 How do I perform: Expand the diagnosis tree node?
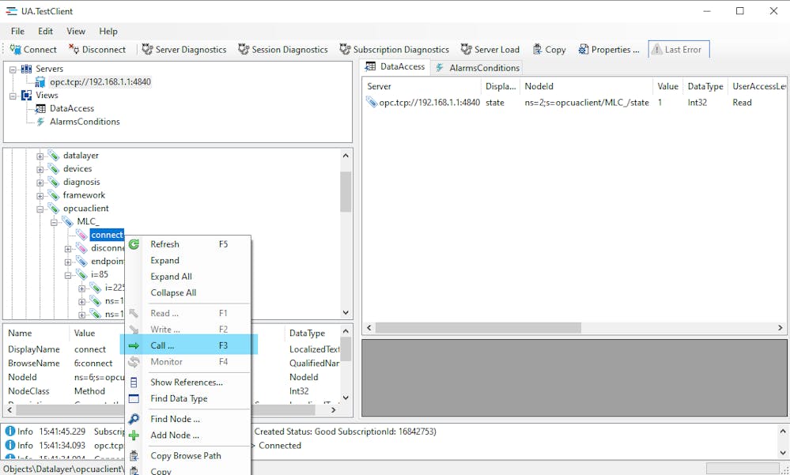40,183
